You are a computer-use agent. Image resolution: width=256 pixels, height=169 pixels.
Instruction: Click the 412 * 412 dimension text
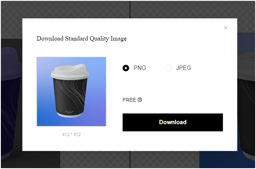pyautogui.click(x=71, y=135)
